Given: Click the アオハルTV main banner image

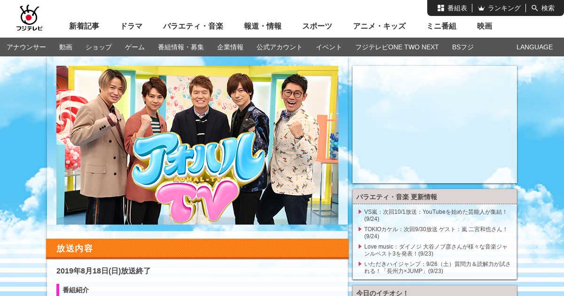Looking at the screenshot, I should [197, 145].
